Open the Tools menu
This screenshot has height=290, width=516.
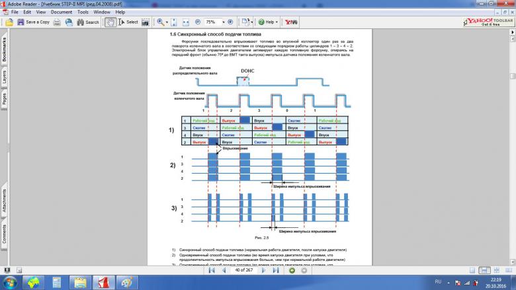83,12
